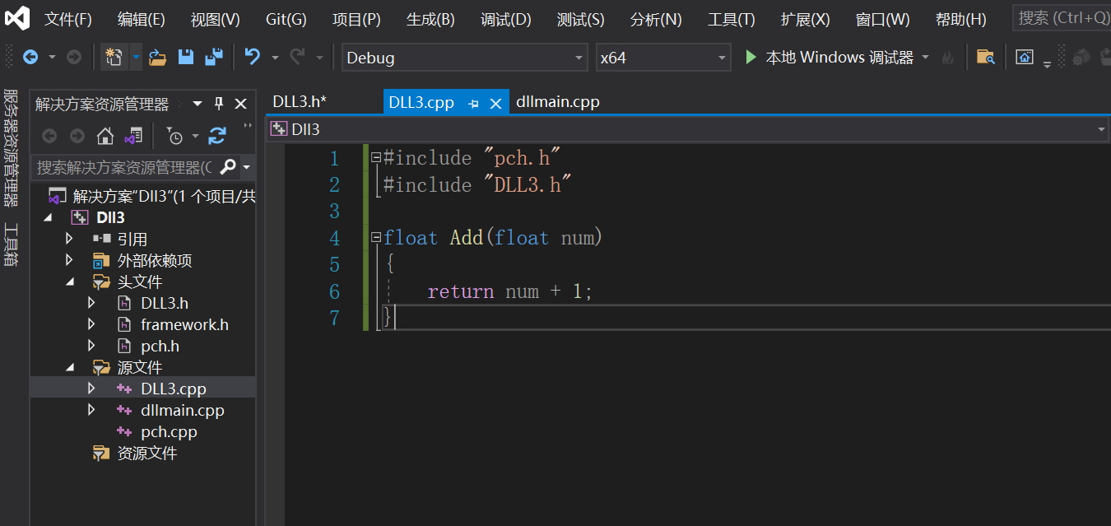Click the Open File folder icon
1111x526 pixels.
158,57
